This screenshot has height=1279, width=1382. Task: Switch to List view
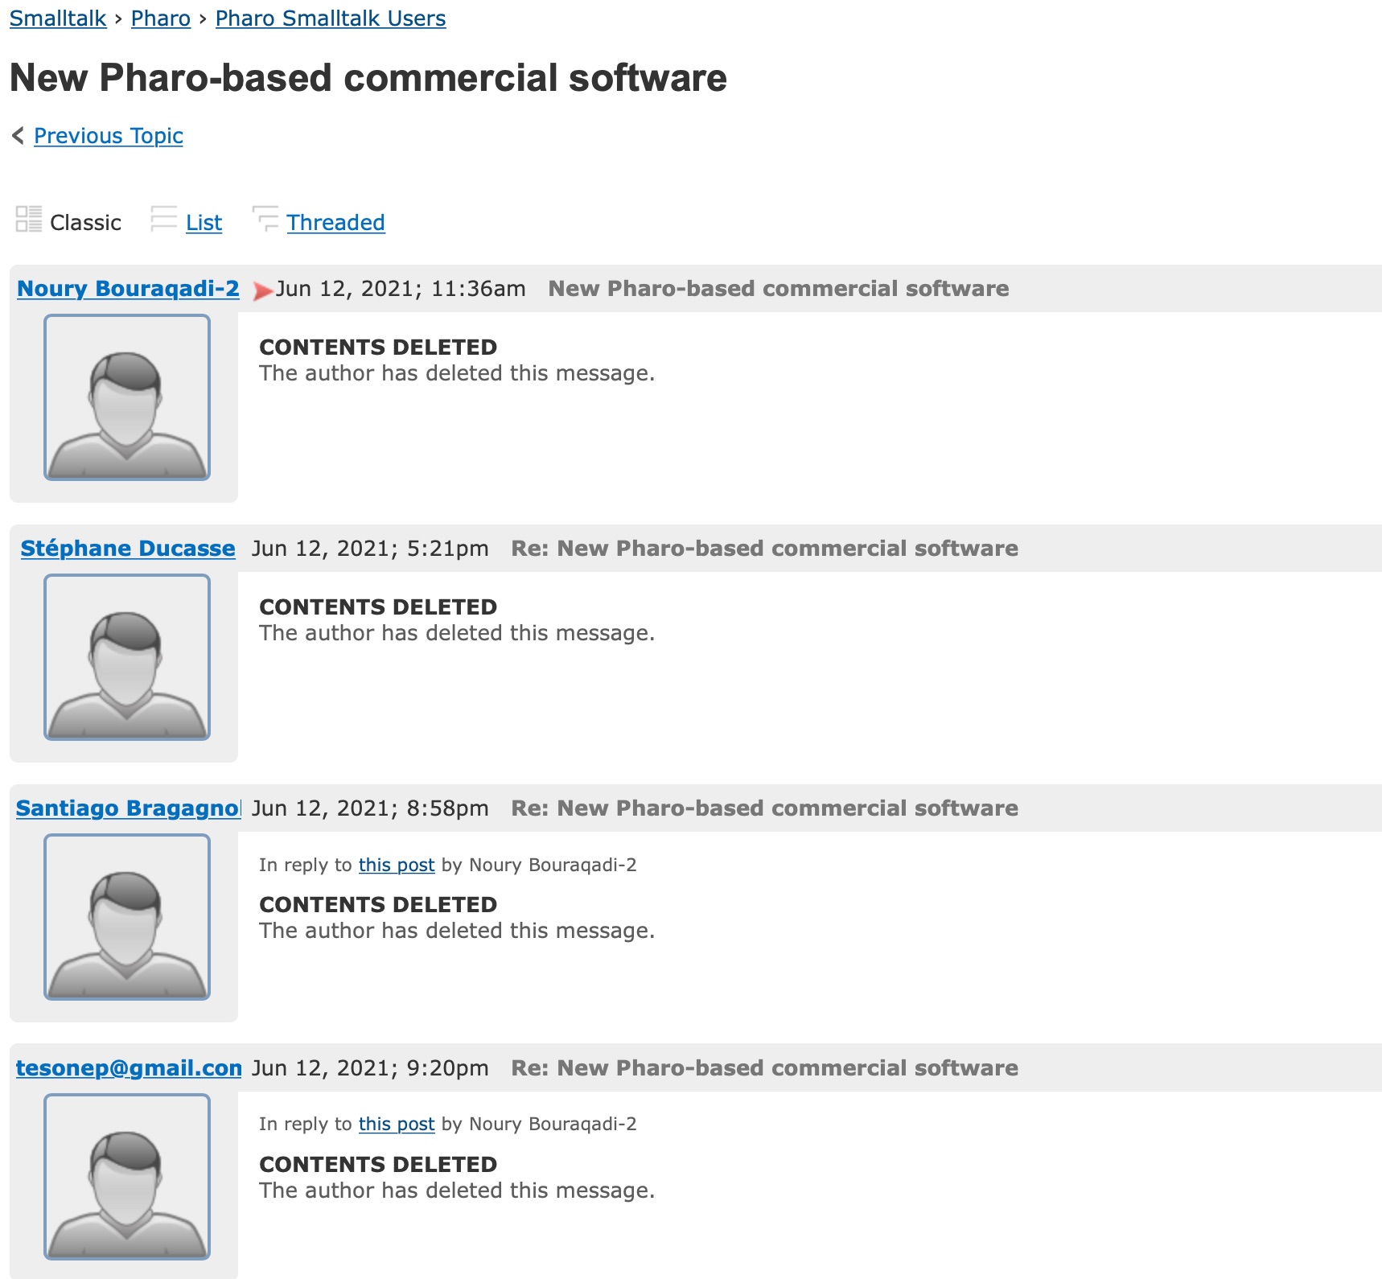click(204, 223)
